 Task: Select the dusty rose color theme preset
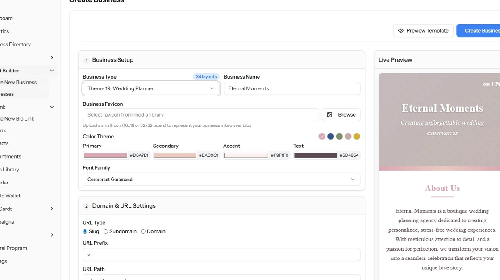click(x=348, y=137)
